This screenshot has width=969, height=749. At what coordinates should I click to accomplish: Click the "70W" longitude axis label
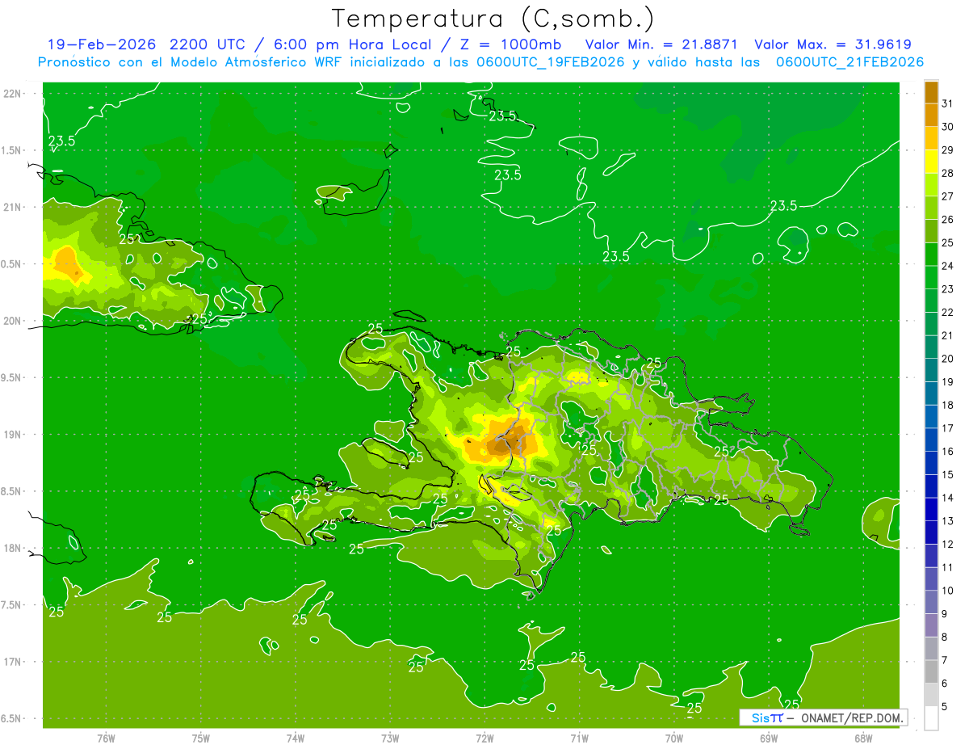click(674, 738)
